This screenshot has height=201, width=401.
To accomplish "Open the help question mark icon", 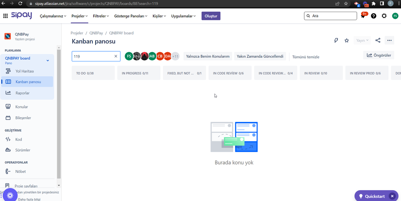I will click(x=374, y=16).
